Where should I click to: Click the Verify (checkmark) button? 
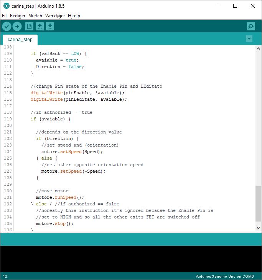7,27
